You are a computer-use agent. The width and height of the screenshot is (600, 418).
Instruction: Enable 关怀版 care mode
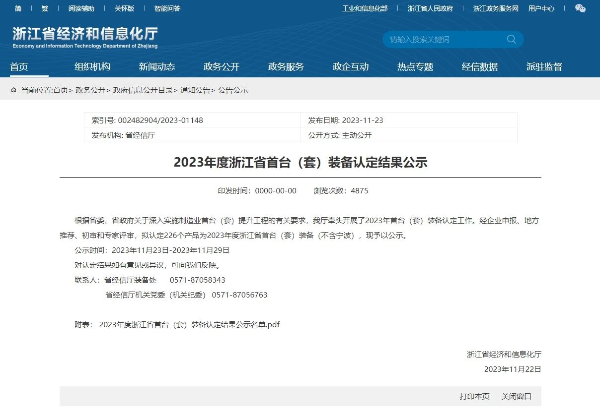coord(124,8)
